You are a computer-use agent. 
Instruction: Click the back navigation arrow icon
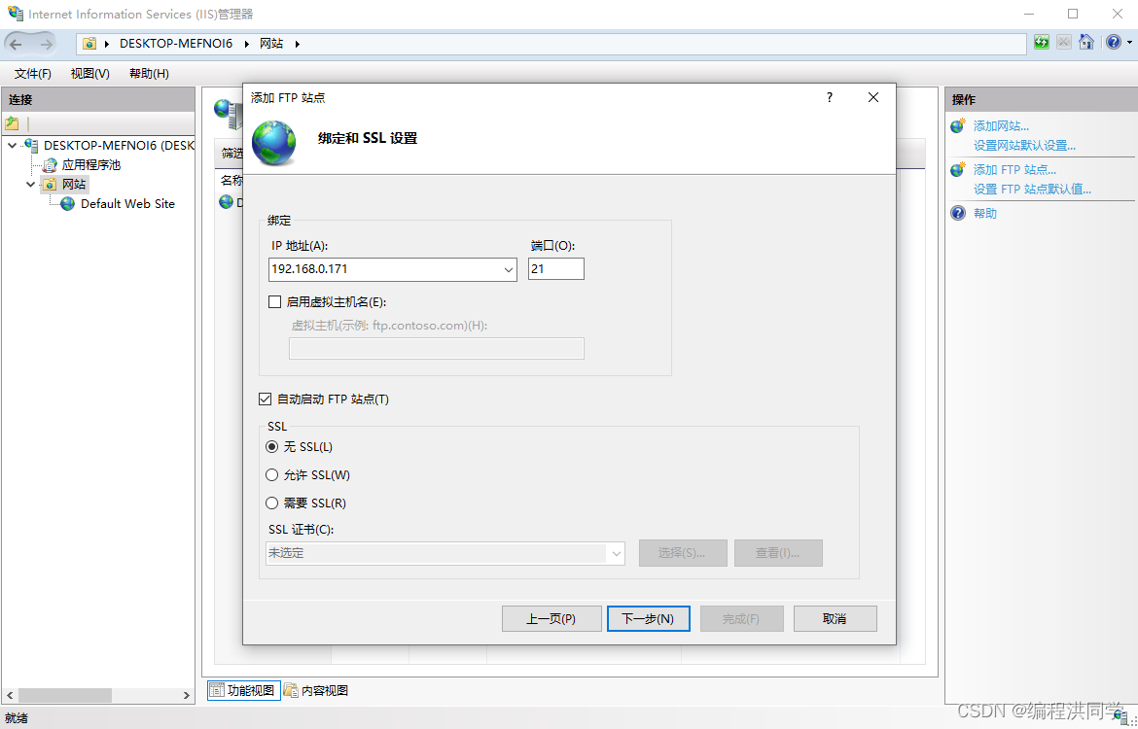pyautogui.click(x=17, y=44)
